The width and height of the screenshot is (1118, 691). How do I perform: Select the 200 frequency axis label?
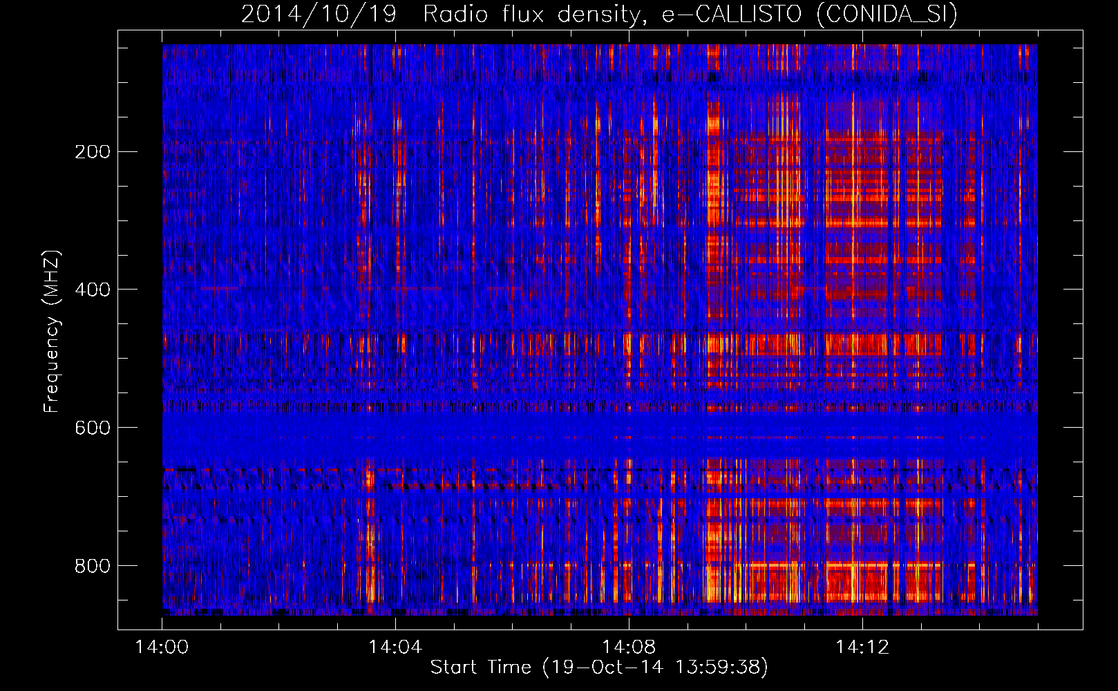[x=93, y=152]
